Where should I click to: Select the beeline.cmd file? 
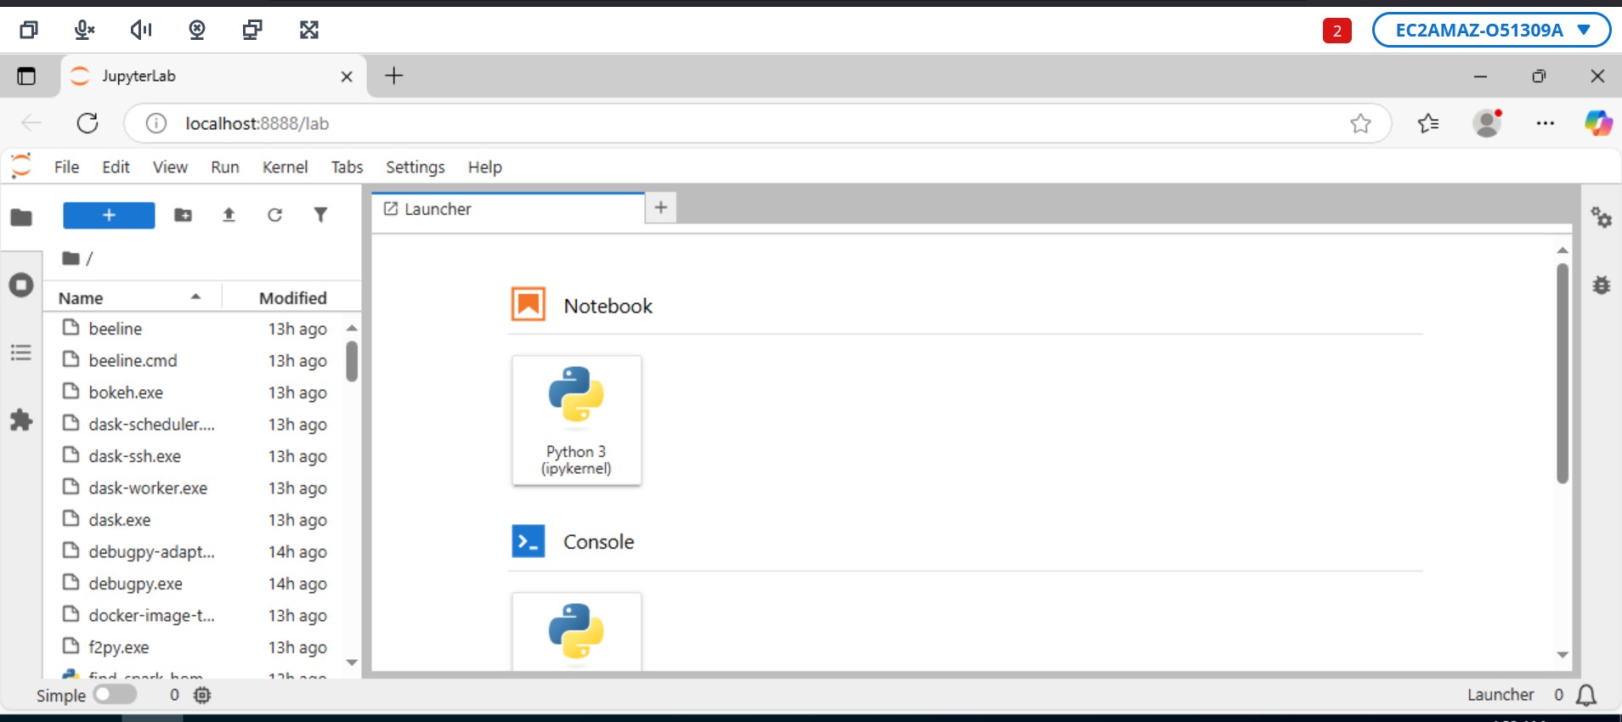click(194, 360)
